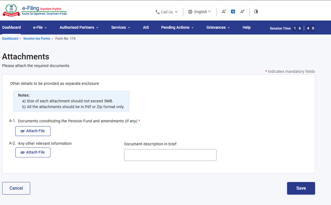Increase font size with the A+ icon
Screen dimensions: 331x205
click(x=242, y=12)
